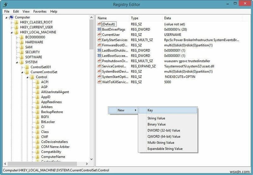This screenshot has height=175, width=253.
Task: Choose String Value in the New submenu
Action: 168,118
